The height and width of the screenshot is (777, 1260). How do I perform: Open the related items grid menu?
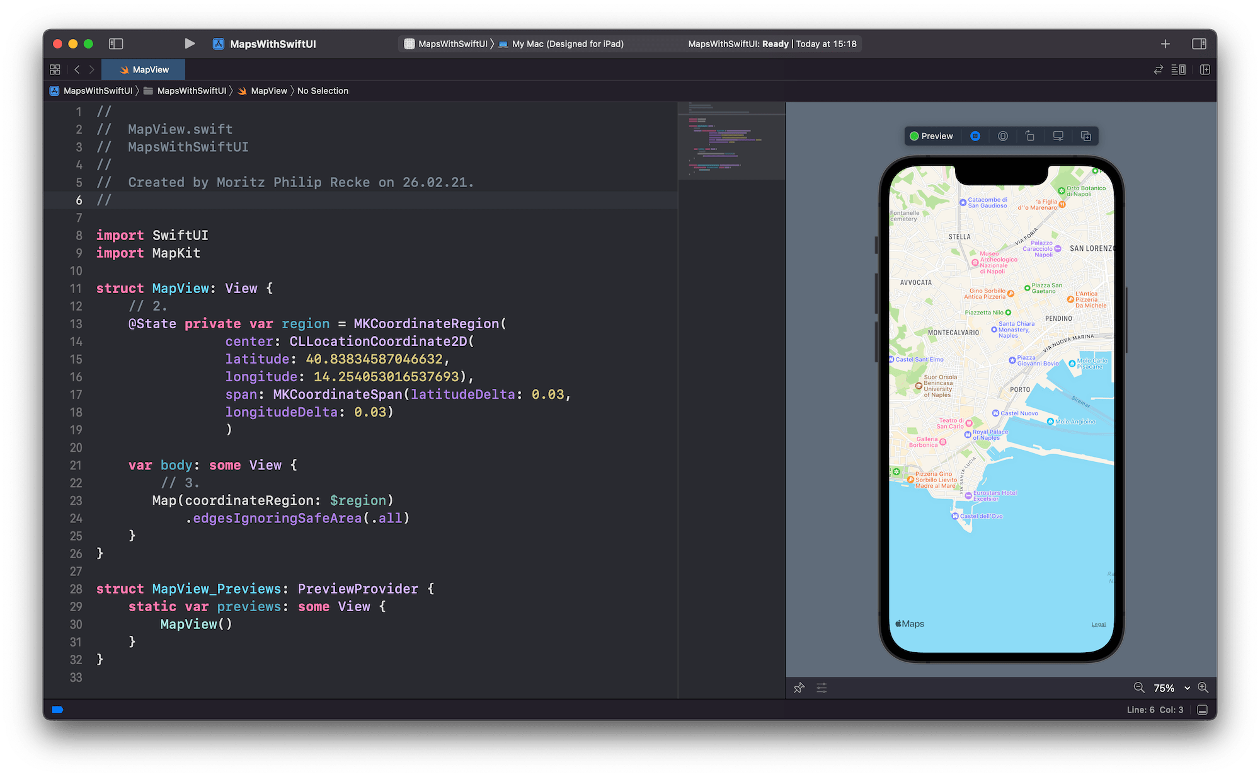click(x=55, y=69)
